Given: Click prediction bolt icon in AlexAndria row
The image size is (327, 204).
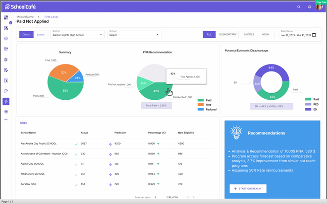Looking at the screenshot, I should tap(110, 144).
